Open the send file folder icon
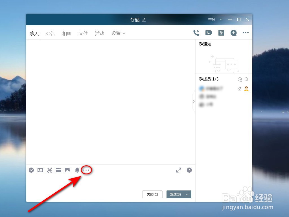 [x=58, y=170]
